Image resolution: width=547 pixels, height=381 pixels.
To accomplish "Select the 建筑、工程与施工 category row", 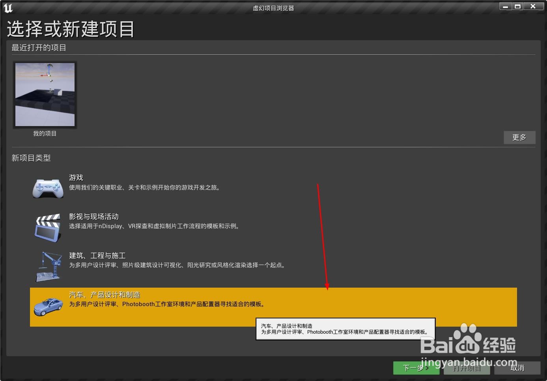I will tap(158, 261).
